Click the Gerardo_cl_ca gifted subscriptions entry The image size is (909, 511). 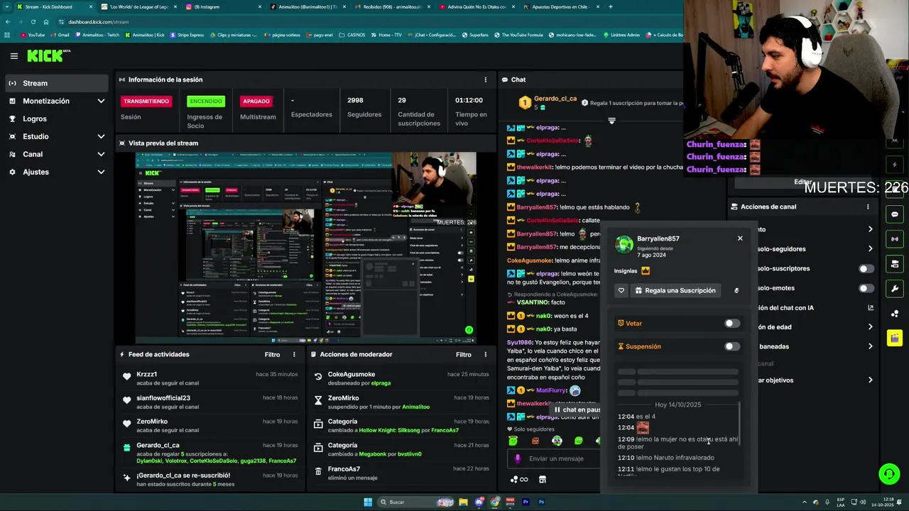212,453
